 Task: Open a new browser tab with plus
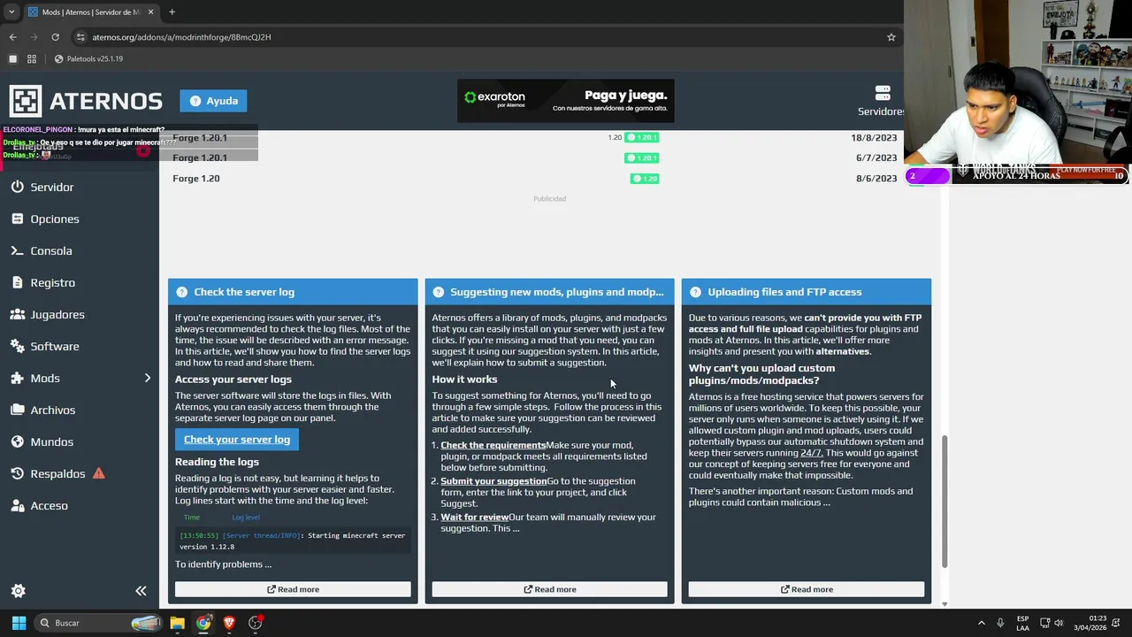(172, 12)
